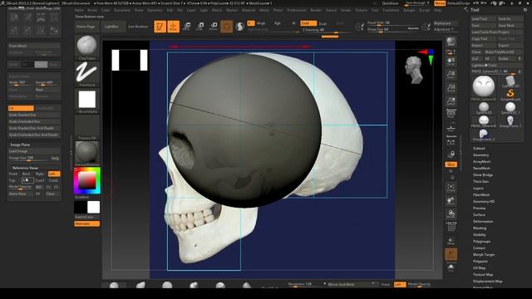
Task: Click the head orientation camera thumbnail
Action: click(x=415, y=70)
